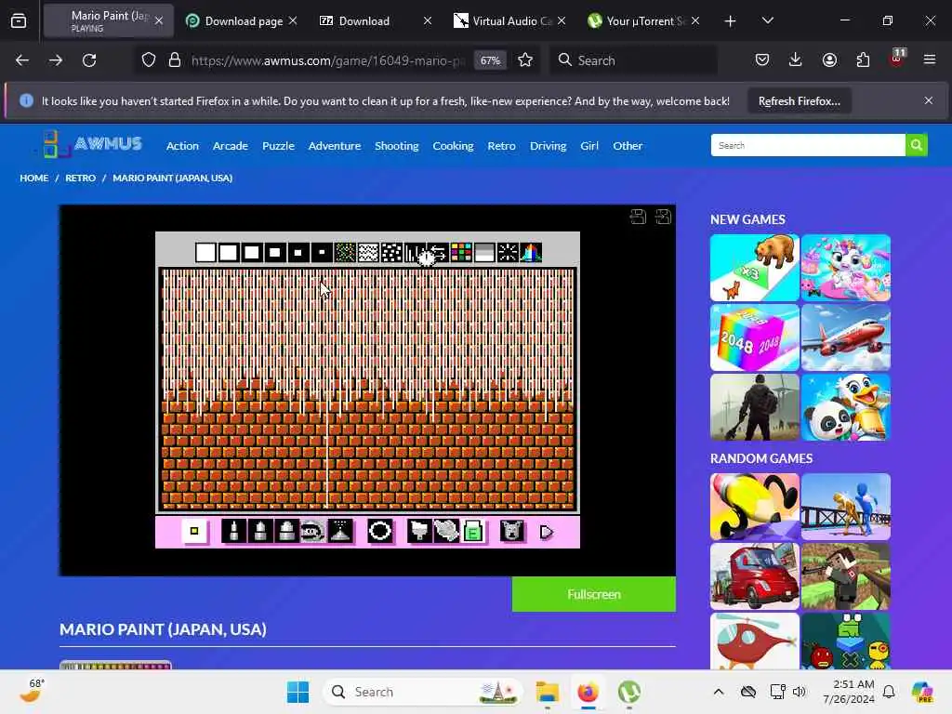Switch to the Download page tab
Image resolution: width=952 pixels, height=714 pixels.
pos(244,20)
